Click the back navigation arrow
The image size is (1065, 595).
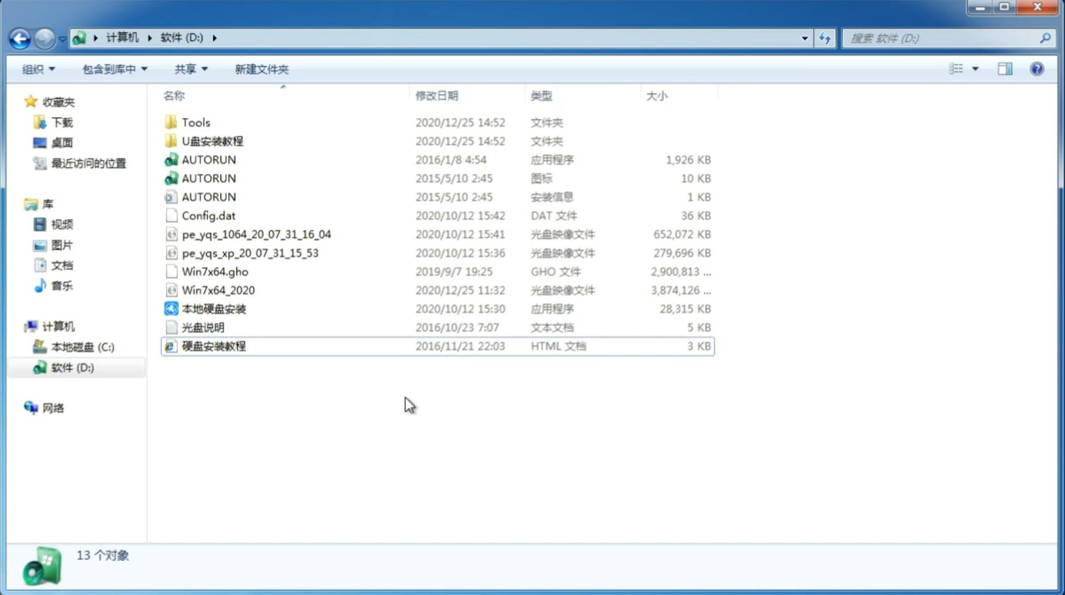click(20, 37)
